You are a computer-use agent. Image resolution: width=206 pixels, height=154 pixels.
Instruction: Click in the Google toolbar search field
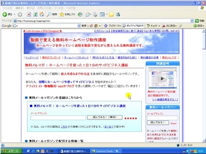click(x=46, y=26)
